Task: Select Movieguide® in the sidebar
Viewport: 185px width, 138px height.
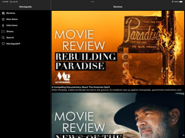Action: coord(25,44)
